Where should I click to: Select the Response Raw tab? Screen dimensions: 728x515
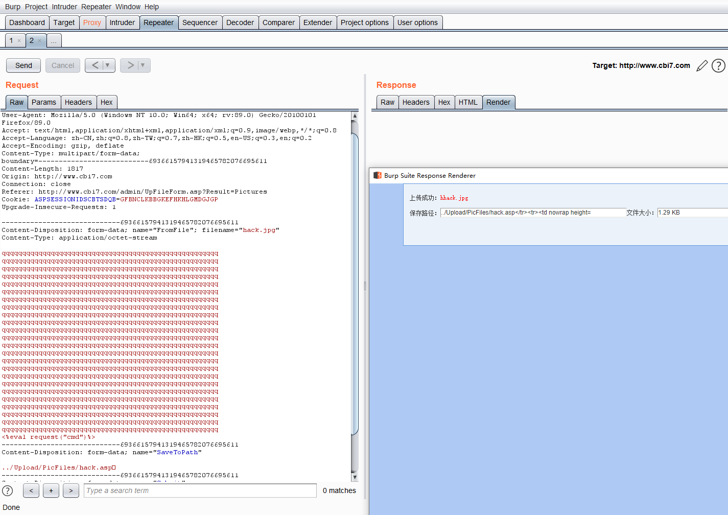388,102
